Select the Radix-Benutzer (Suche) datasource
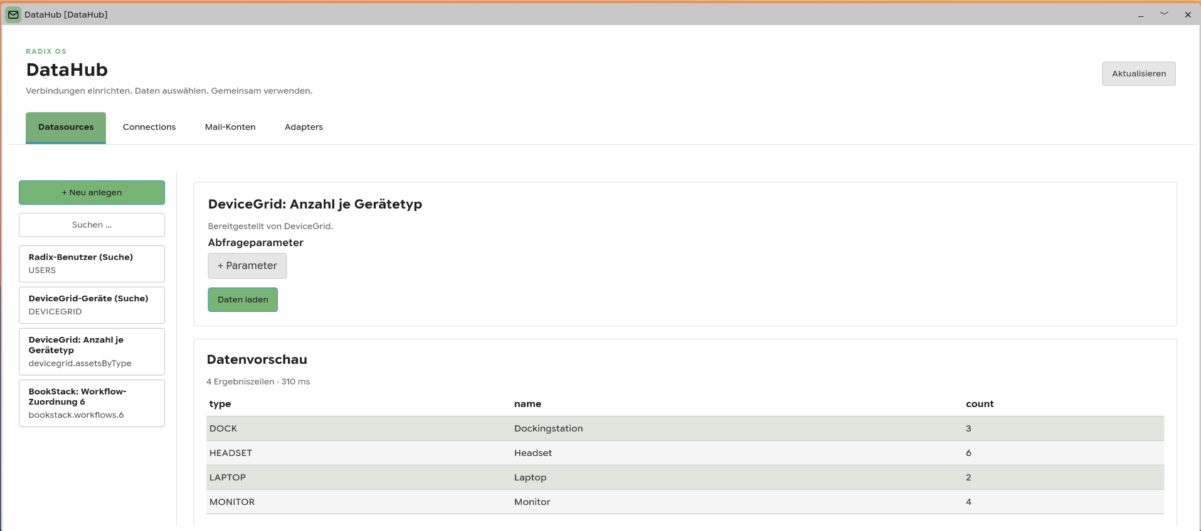 pos(92,264)
